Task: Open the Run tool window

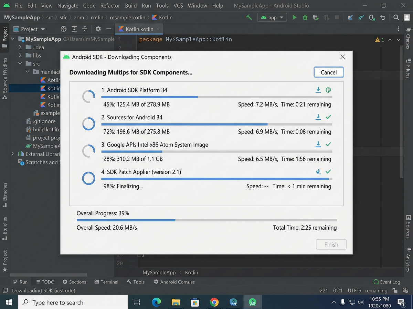Action: [x=20, y=282]
